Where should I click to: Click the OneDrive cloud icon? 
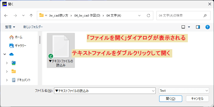[x=12, y=54]
